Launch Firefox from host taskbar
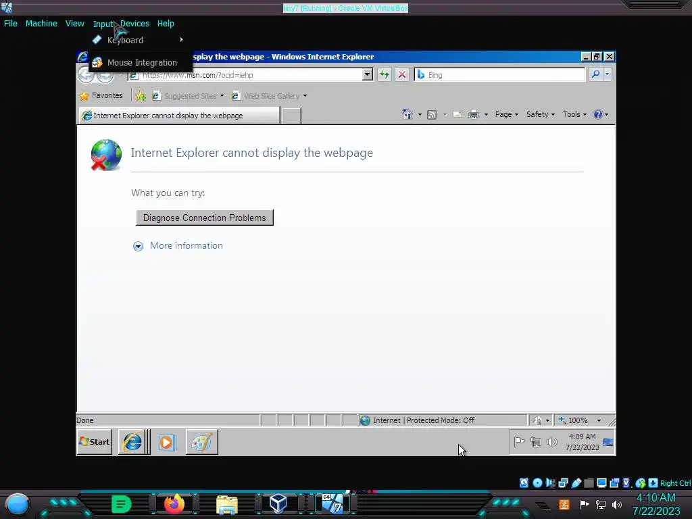This screenshot has height=519, width=692. [174, 504]
